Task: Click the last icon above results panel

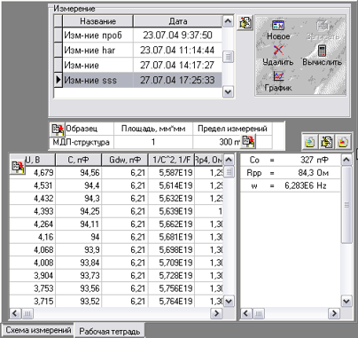Action: 343,142
